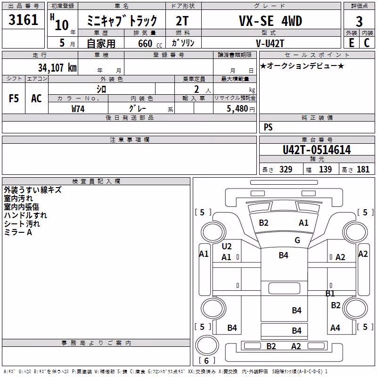Click inspector note 室内汚れ
Image resolution: width=377 pixels, height=377 pixels.
(18, 198)
